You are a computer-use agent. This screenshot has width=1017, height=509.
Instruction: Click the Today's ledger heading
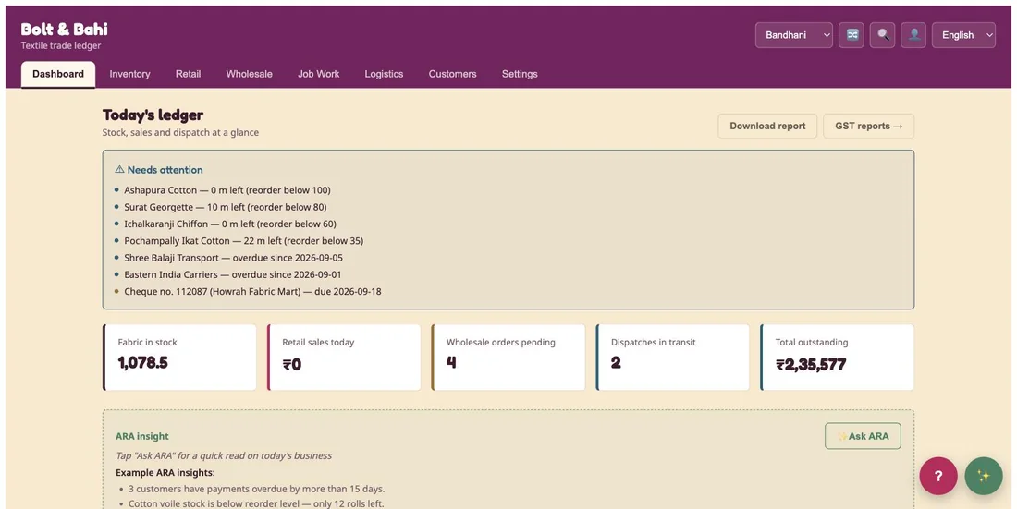[x=153, y=115]
